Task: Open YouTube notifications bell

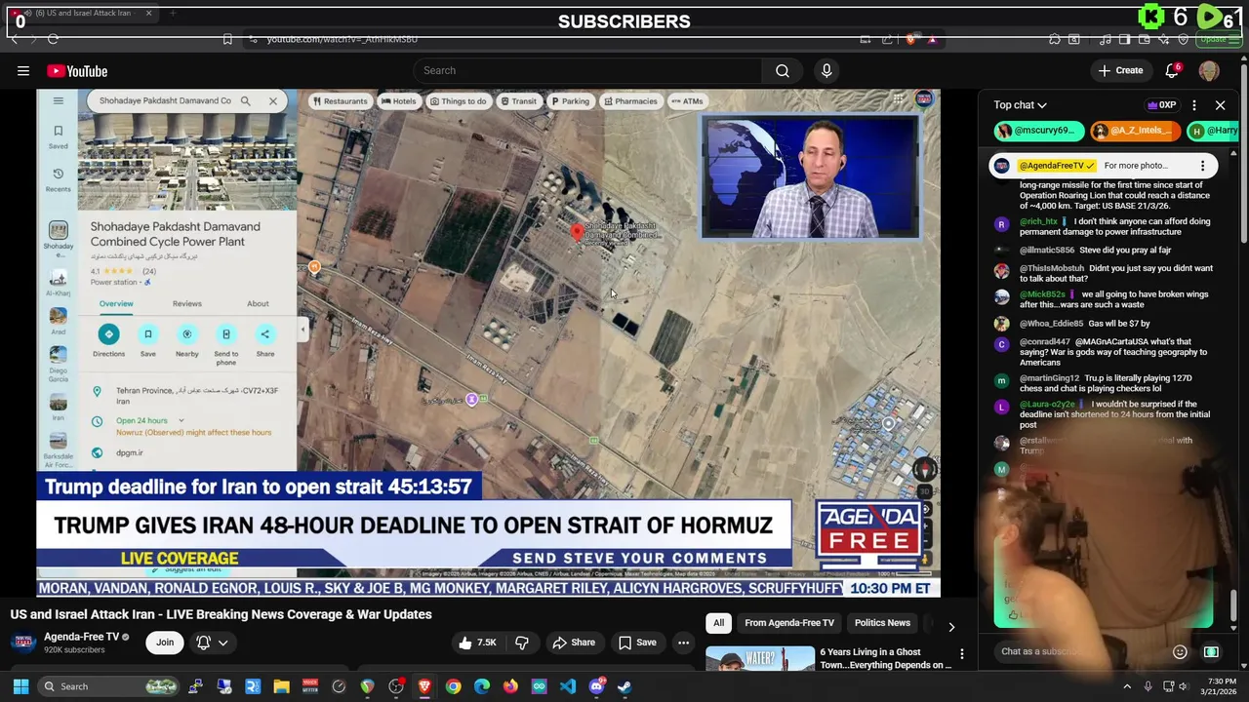Action: click(x=1172, y=70)
